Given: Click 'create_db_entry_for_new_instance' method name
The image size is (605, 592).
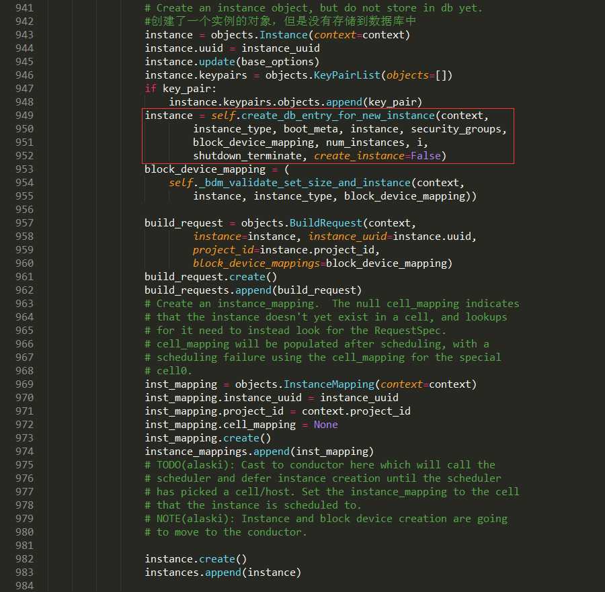Looking at the screenshot, I should coord(338,116).
